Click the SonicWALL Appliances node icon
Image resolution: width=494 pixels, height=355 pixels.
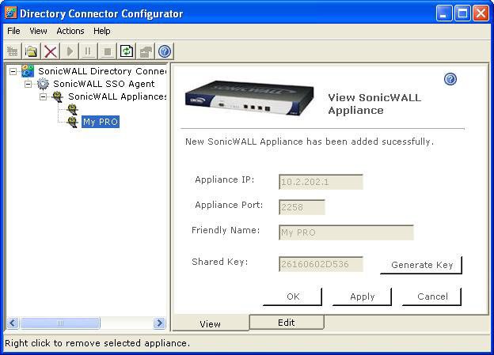(58, 96)
